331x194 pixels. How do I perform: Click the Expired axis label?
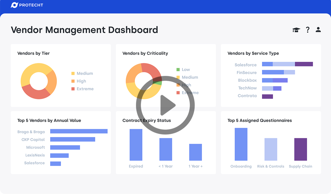[136, 166]
